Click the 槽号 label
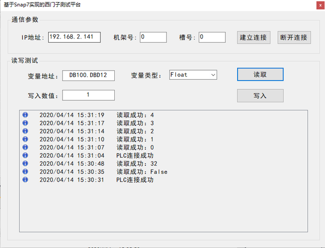The height and width of the screenshot is (248, 325). [187, 38]
